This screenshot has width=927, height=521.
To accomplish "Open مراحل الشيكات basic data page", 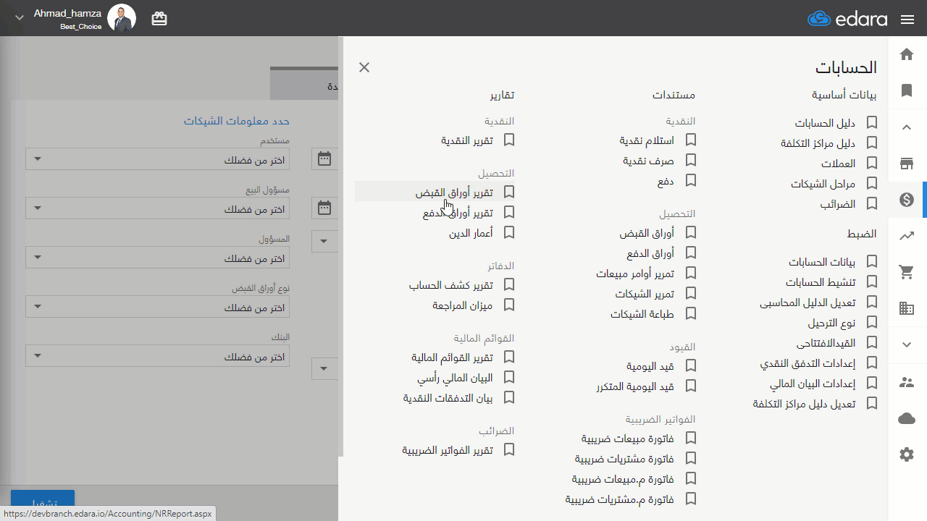I will coord(823,184).
